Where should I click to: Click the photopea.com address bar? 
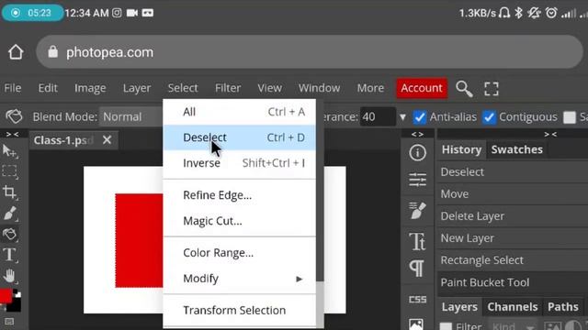point(310,52)
